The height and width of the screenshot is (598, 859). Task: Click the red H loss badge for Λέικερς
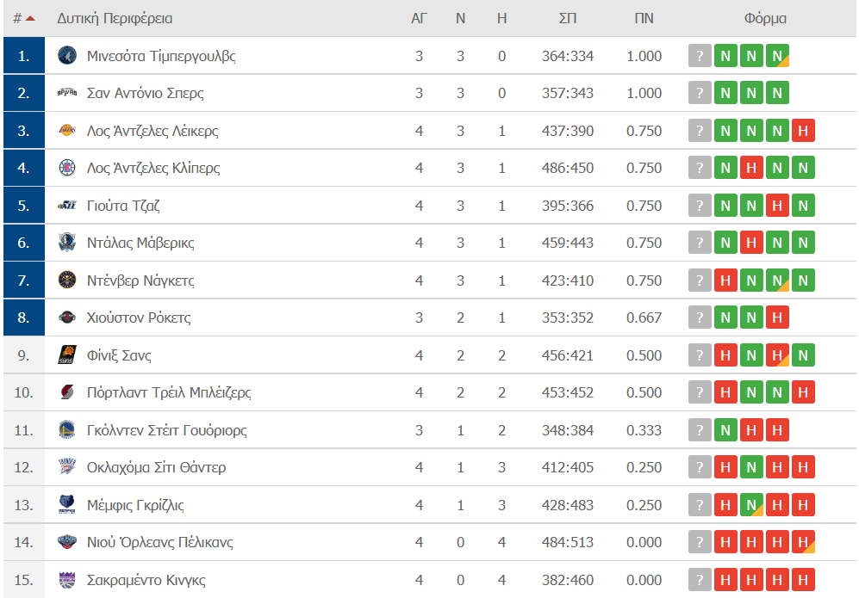[803, 131]
